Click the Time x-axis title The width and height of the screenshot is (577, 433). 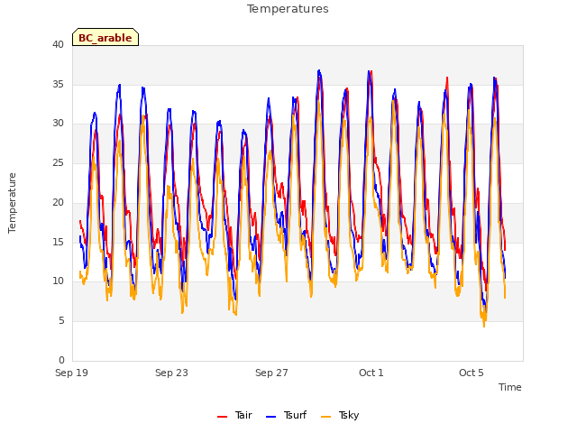tap(510, 387)
